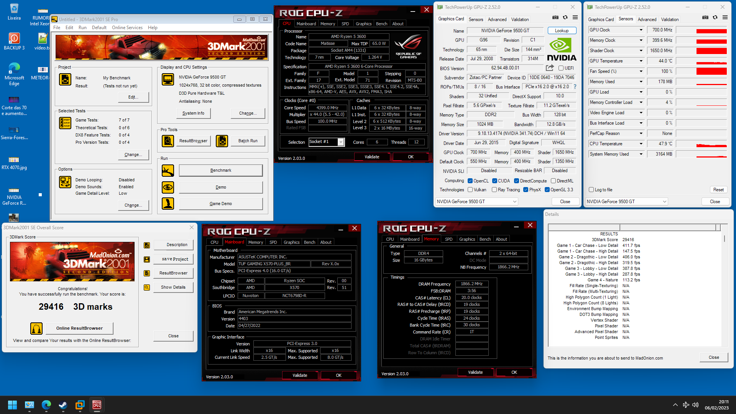Open the GPU selector dropdown in GPU-Z Graphics Card window
The height and width of the screenshot is (414, 736).
click(x=514, y=202)
